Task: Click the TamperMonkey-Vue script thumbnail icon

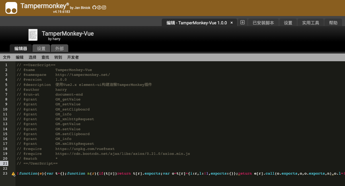Action: point(33,35)
